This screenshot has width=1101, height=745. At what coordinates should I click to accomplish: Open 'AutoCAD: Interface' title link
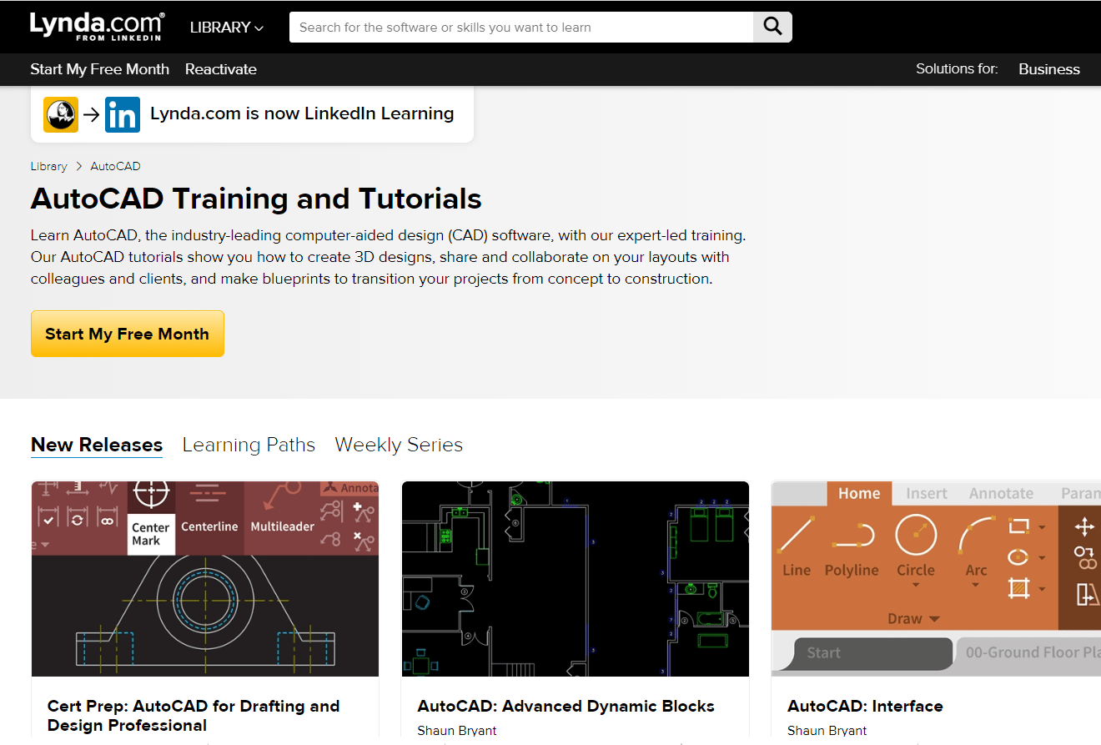click(x=865, y=706)
